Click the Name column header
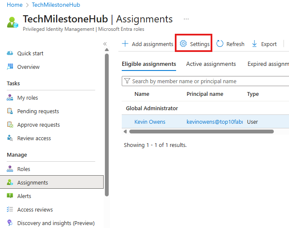Image resolution: width=289 pixels, height=228 pixels. 142,94
